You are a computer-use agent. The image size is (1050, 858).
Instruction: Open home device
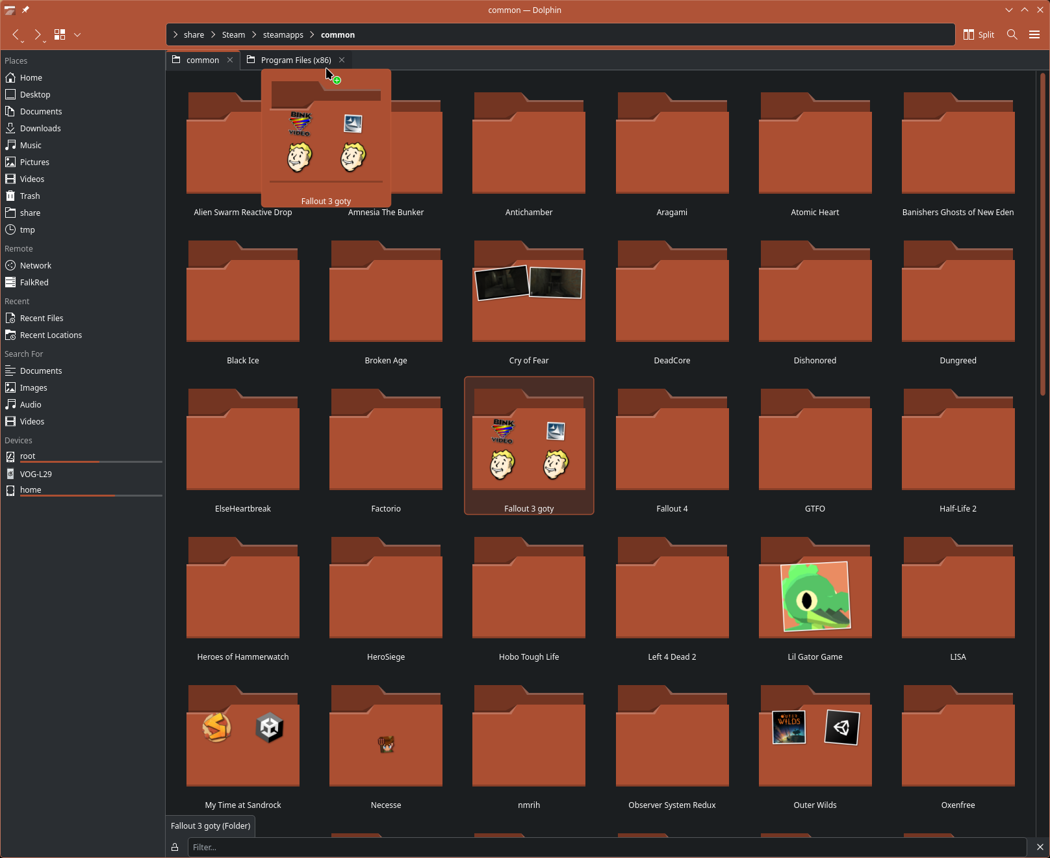pos(83,490)
